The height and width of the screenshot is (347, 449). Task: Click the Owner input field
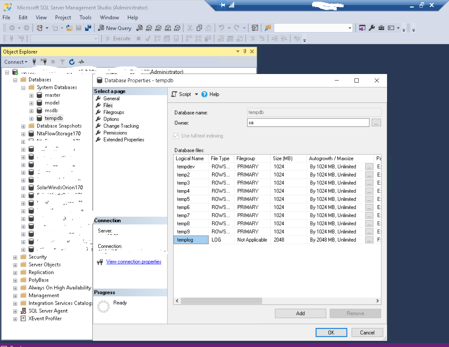click(308, 123)
